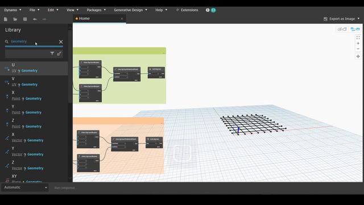Click the Open folder toolbar icon
The width and height of the screenshot is (364, 205).
(15, 19)
